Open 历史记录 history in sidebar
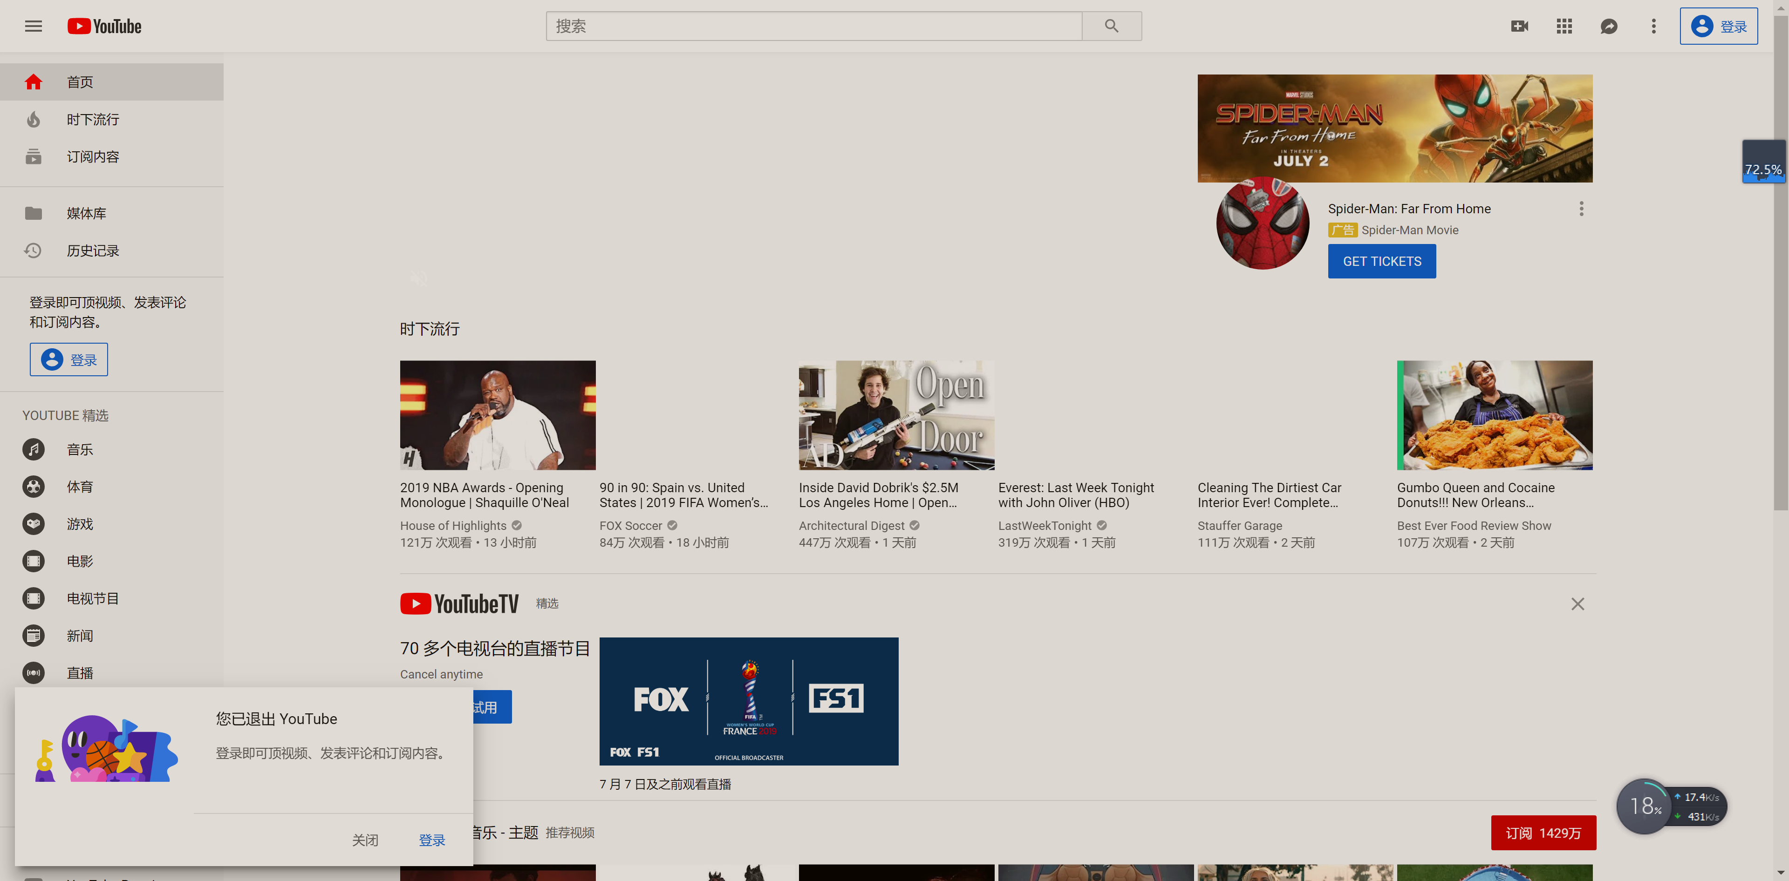 [x=112, y=251]
